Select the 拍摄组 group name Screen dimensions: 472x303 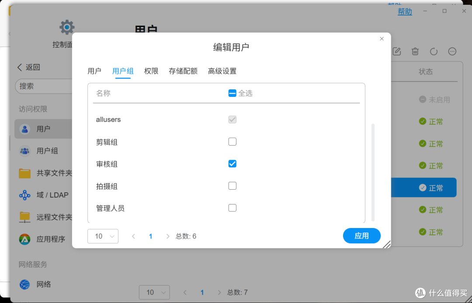(x=107, y=186)
